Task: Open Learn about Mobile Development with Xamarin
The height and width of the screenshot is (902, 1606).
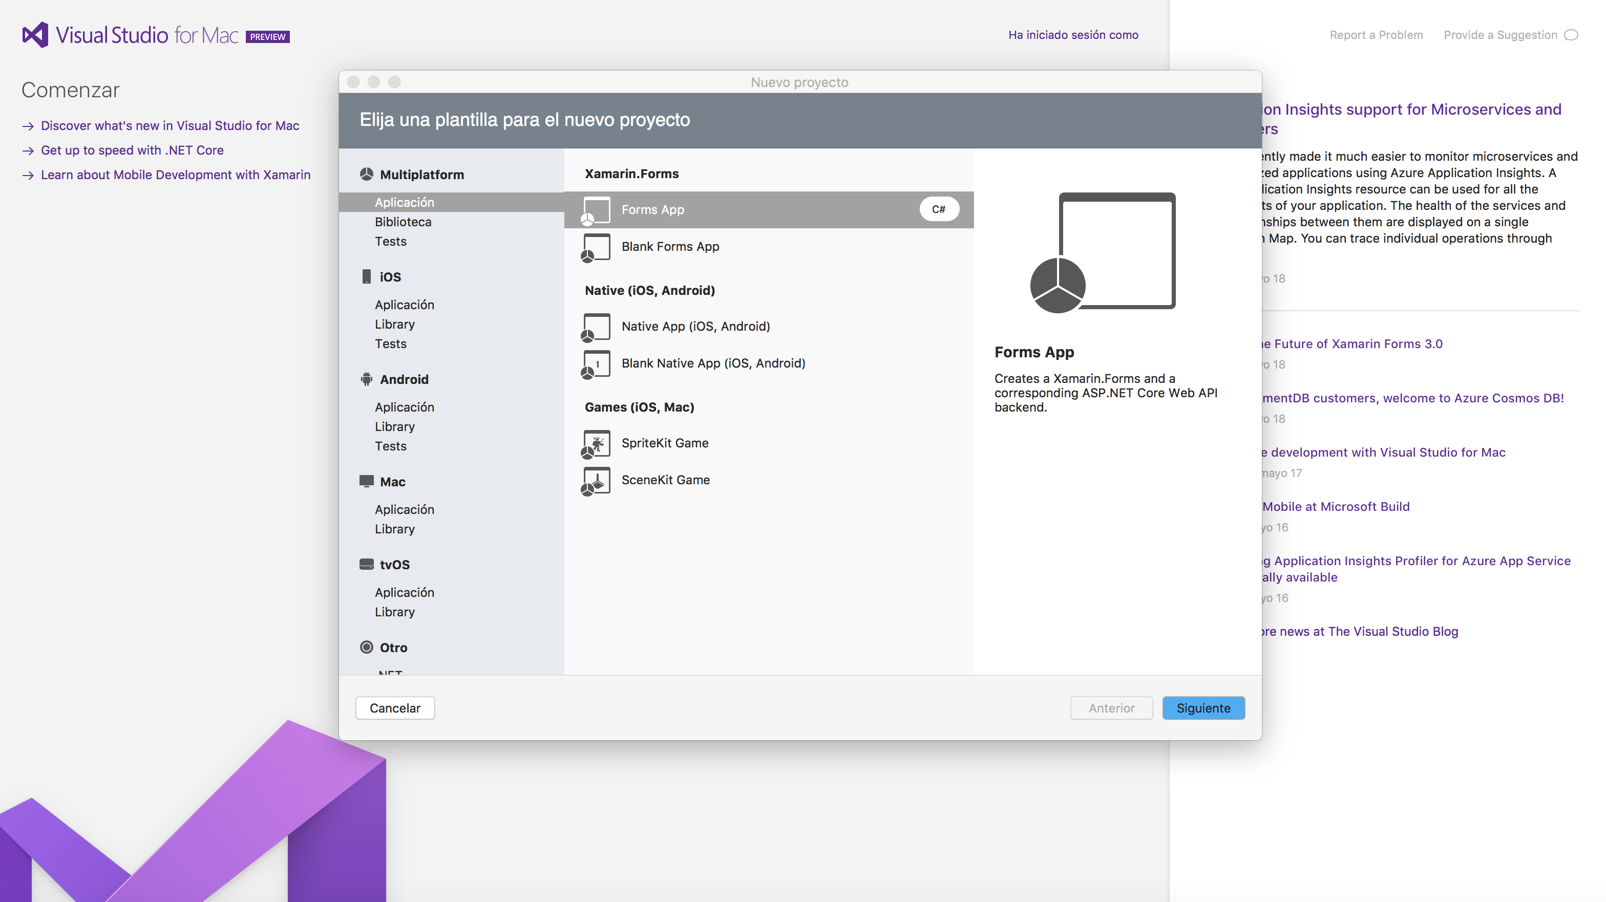Action: coord(175,175)
